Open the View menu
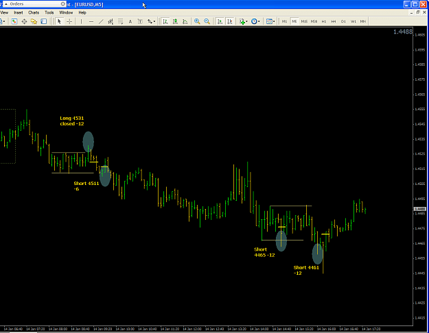The width and height of the screenshot is (429, 333). click(x=4, y=12)
